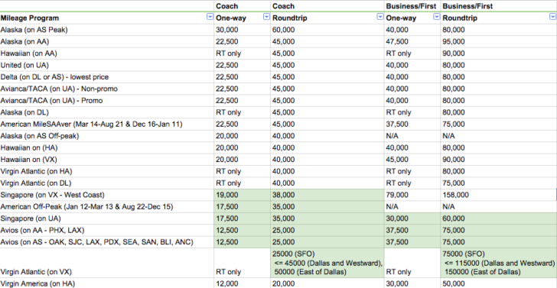557x288 pixels.
Task: Select the 37,500 Business One-way cell in the American MileSAAver row
Action: click(412, 124)
